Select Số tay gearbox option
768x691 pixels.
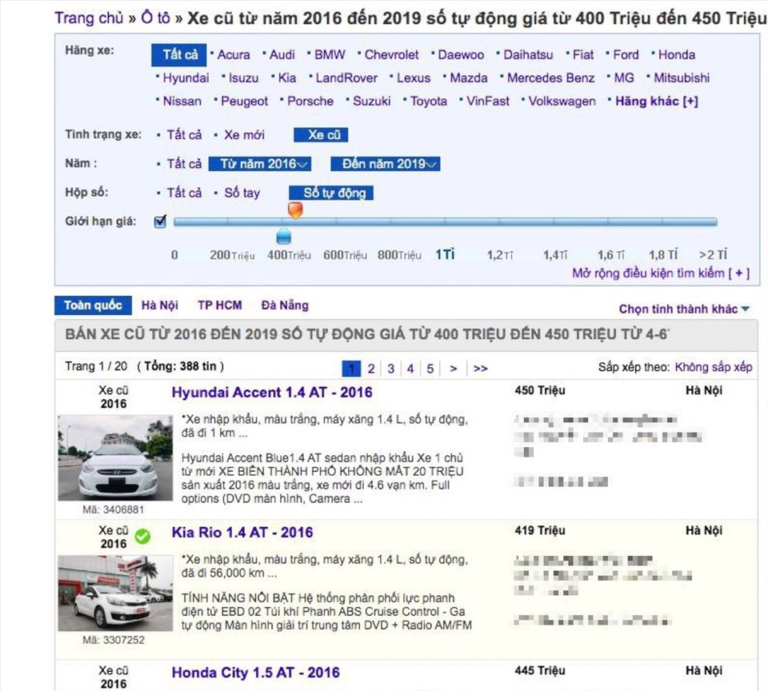tap(242, 193)
